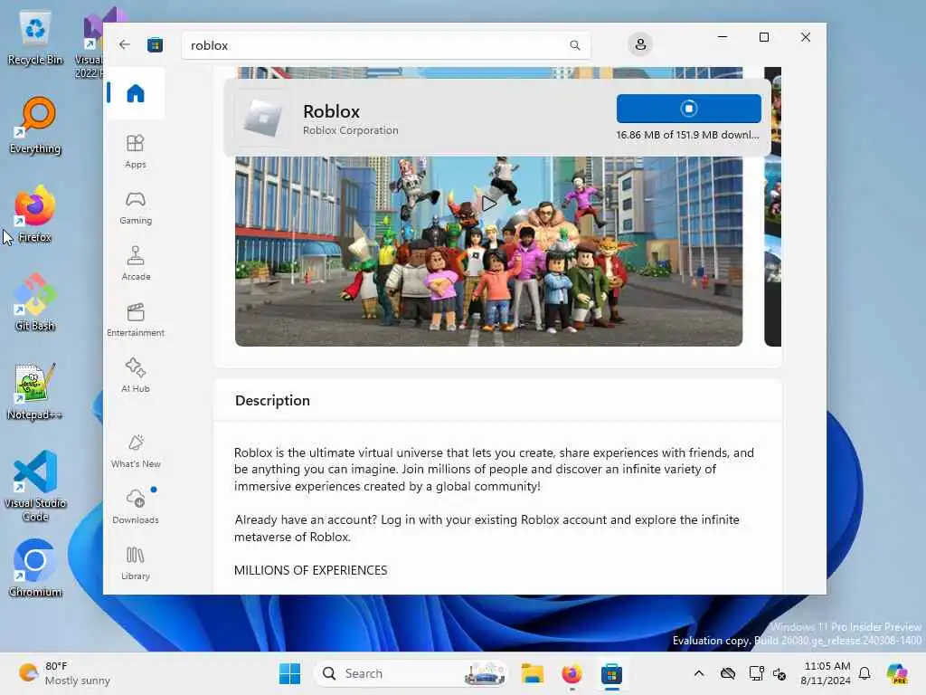This screenshot has height=695, width=926.
Task: Click the roblox search input field
Action: [x=385, y=45]
